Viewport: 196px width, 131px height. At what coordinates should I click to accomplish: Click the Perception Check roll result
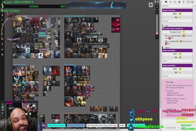[184, 32]
